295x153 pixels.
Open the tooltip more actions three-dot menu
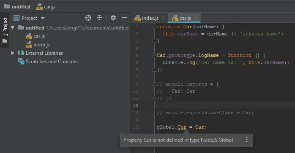pos(247,140)
